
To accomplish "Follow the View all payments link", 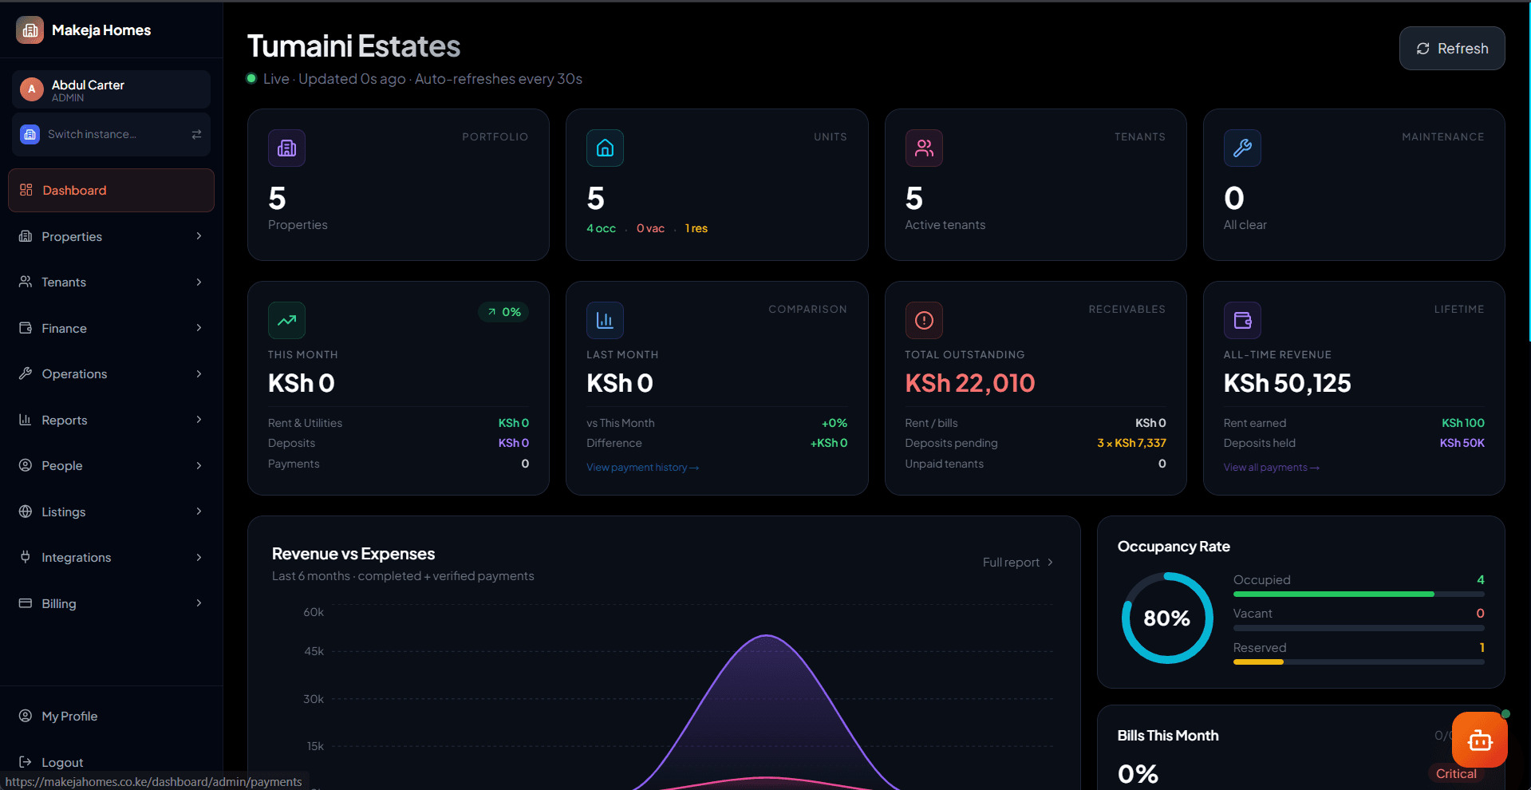I will (x=1271, y=468).
